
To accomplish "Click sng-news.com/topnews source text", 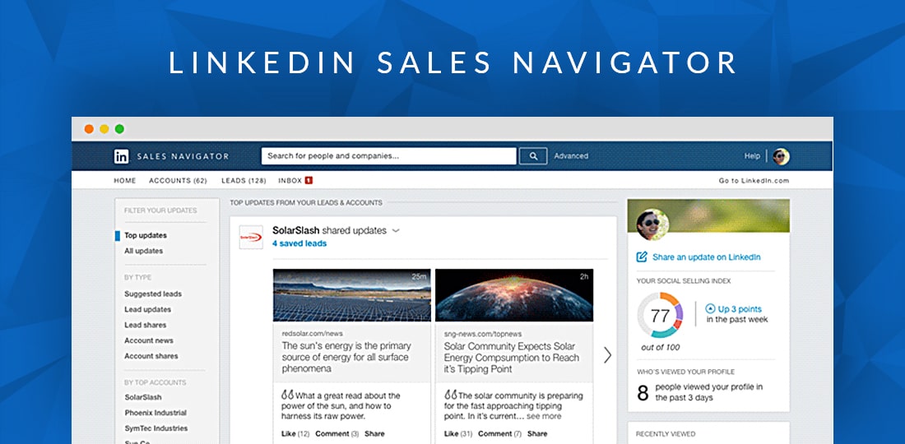I will pos(482,334).
